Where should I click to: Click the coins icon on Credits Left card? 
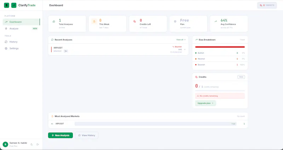tap(135, 21)
